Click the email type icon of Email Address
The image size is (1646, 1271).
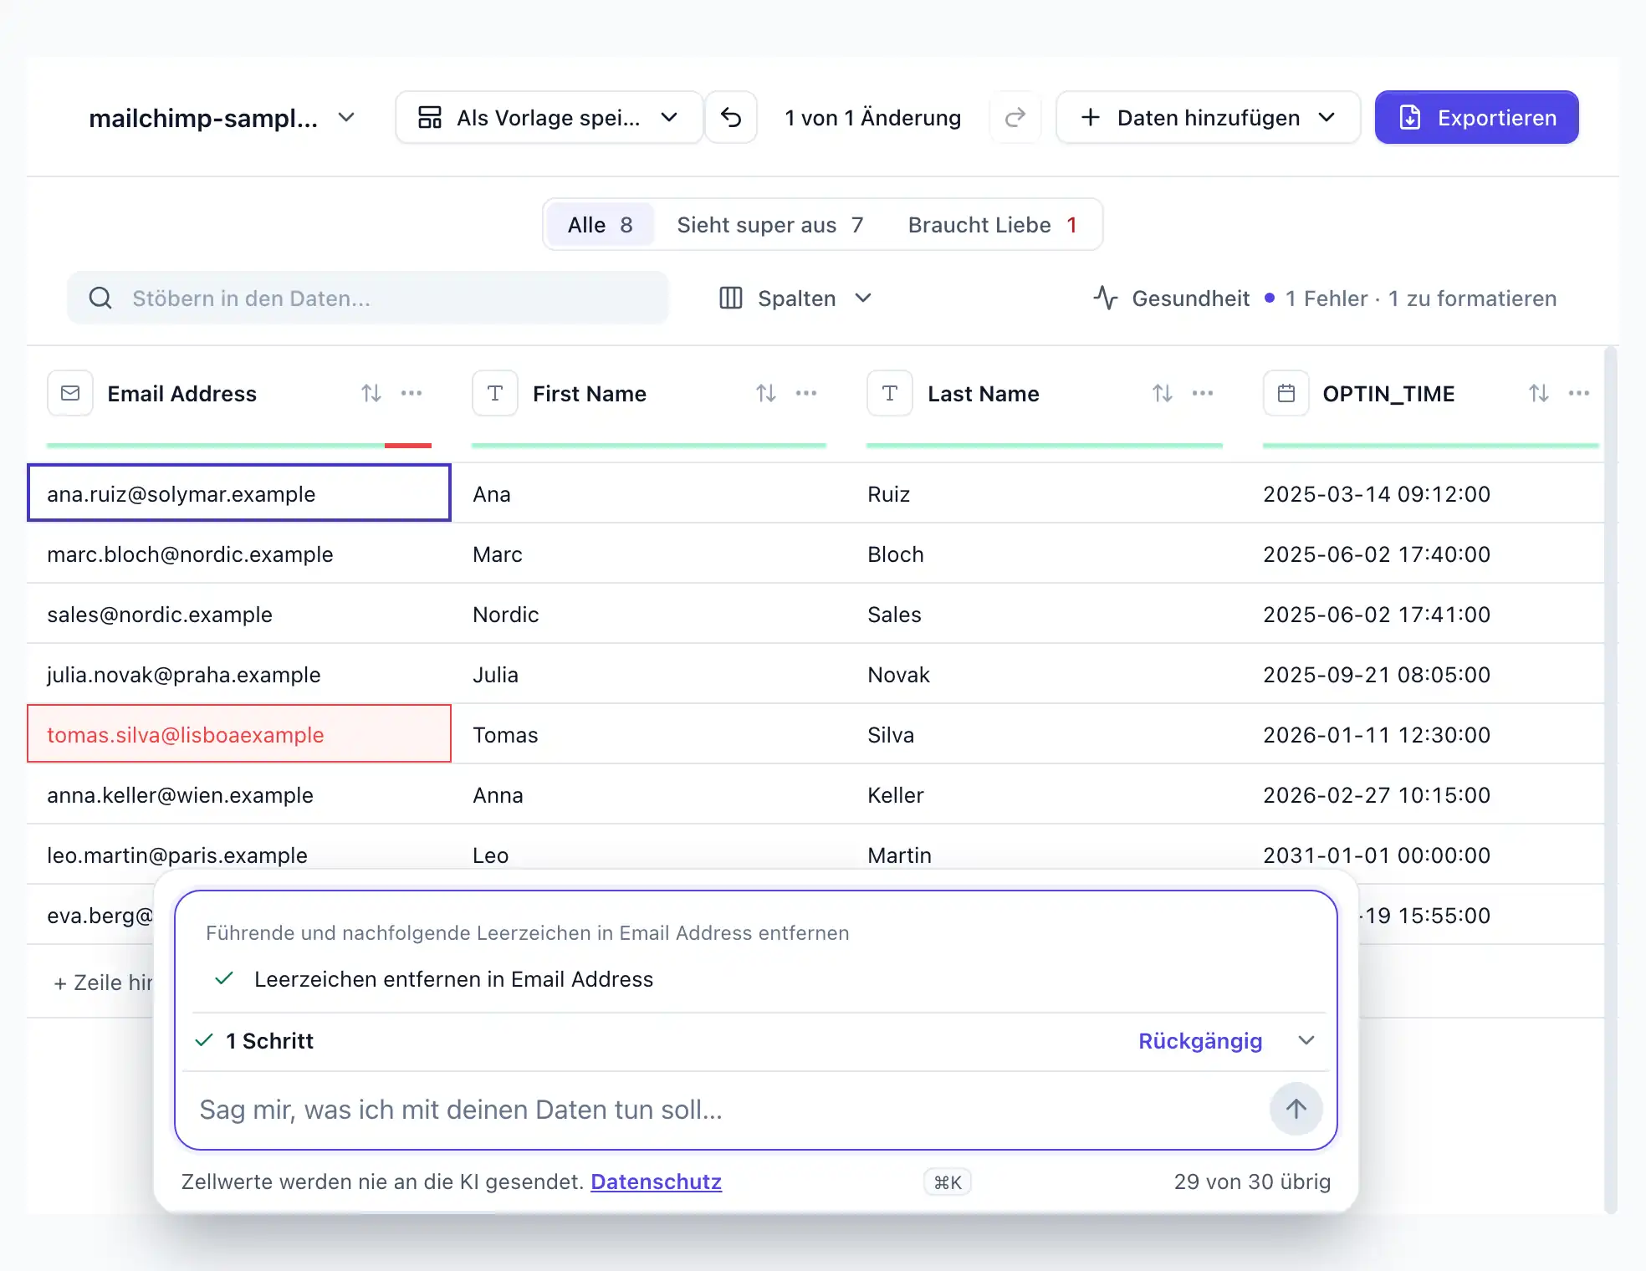pos(70,393)
